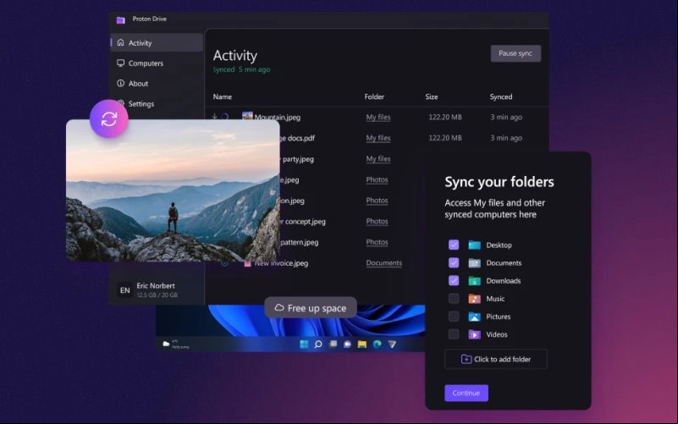The width and height of the screenshot is (678, 424).
Task: Click the New invoice.jpeg file name
Action: pos(281,263)
